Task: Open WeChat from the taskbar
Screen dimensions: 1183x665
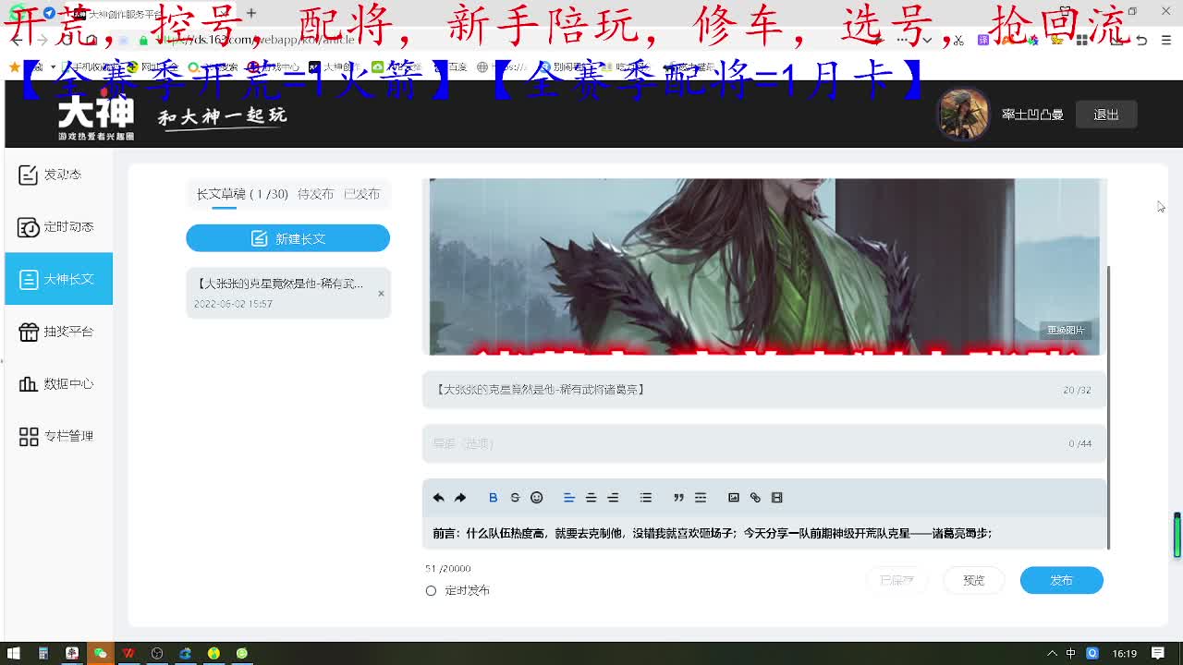Action: (100, 653)
